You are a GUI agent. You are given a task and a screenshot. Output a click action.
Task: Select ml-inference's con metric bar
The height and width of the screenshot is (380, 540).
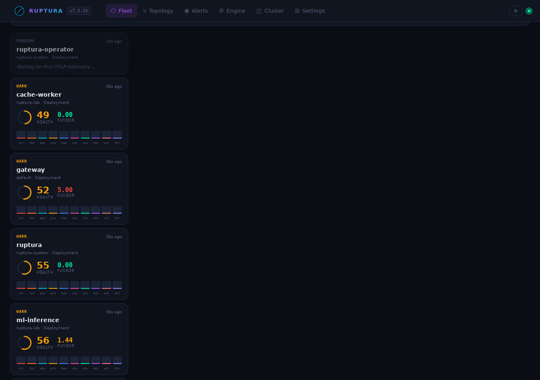click(75, 360)
